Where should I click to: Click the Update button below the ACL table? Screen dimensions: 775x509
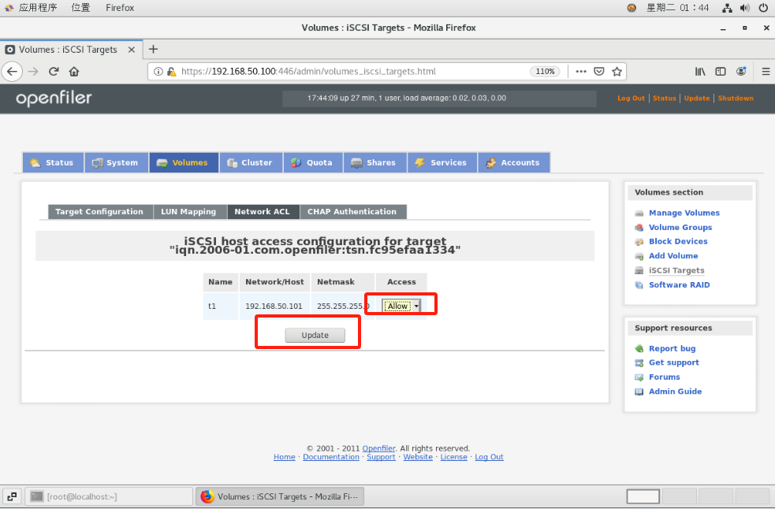point(315,335)
